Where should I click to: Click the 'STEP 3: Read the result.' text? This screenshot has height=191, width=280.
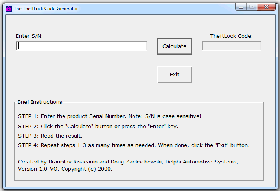[50, 136]
